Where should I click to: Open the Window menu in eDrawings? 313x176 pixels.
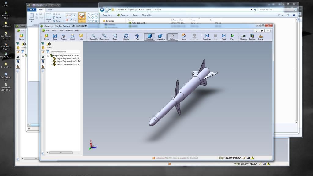point(69,31)
